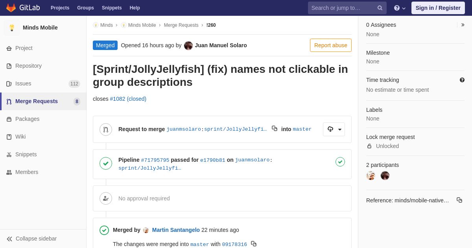
Task: Open the GitLab logo home link
Action: (x=22, y=8)
